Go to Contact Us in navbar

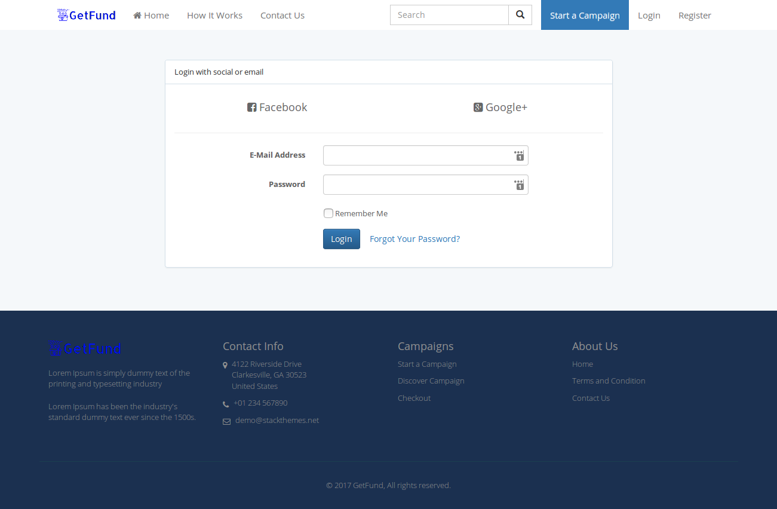click(282, 15)
